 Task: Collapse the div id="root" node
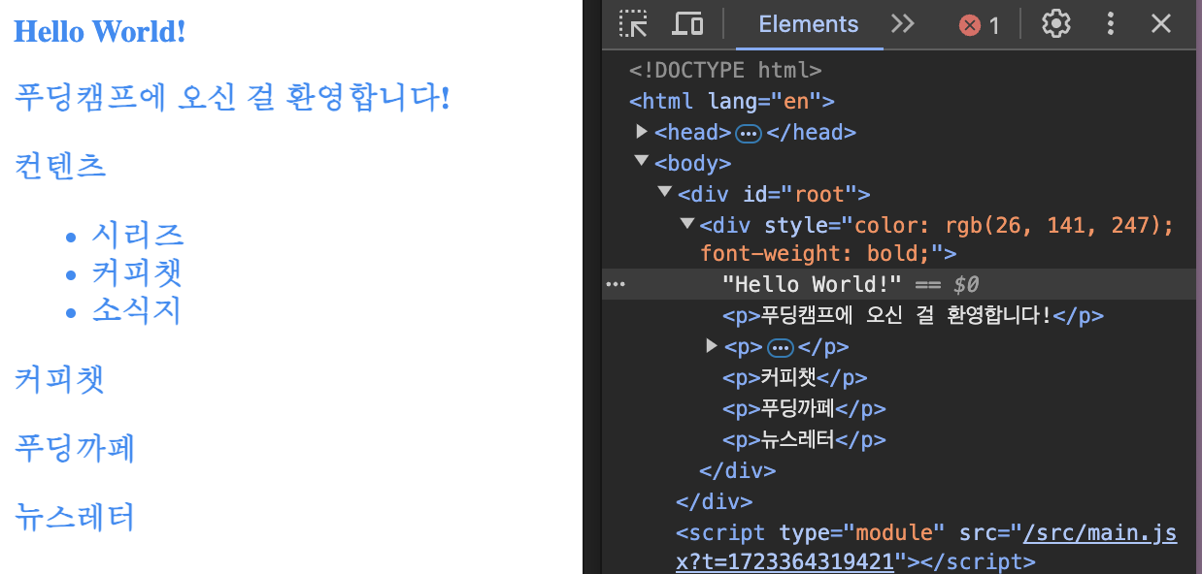click(x=665, y=192)
